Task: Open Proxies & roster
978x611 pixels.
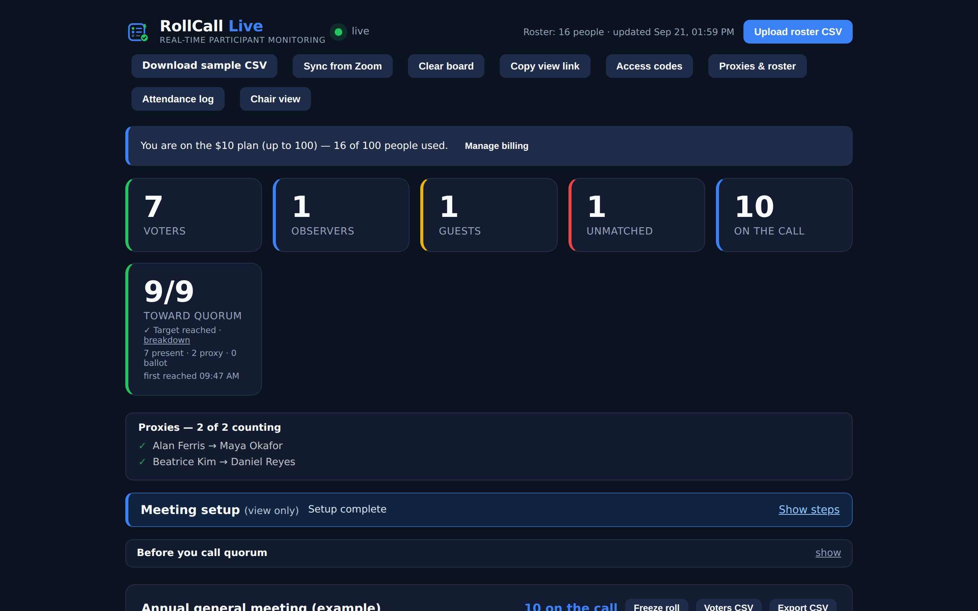Action: tap(757, 66)
